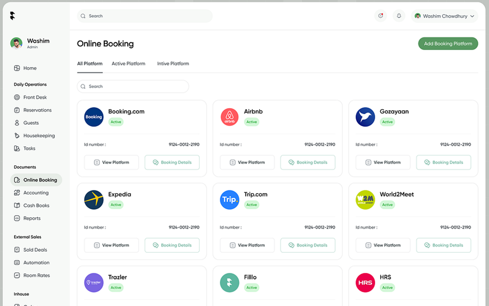Click the Active badge on Expedia
489x306 pixels.
(116, 205)
